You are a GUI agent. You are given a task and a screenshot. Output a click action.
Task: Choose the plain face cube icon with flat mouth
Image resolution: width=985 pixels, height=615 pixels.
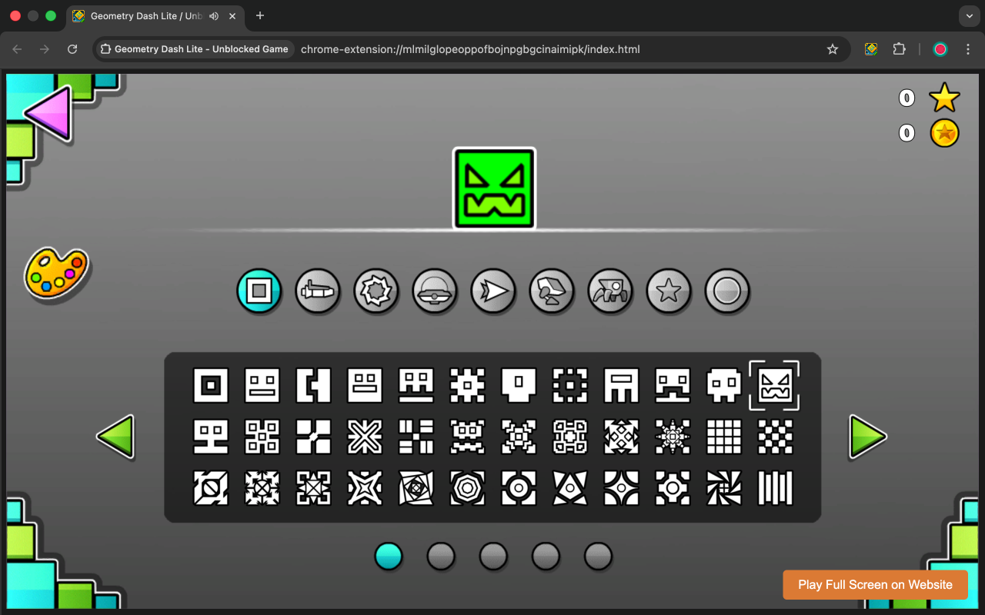click(x=262, y=385)
